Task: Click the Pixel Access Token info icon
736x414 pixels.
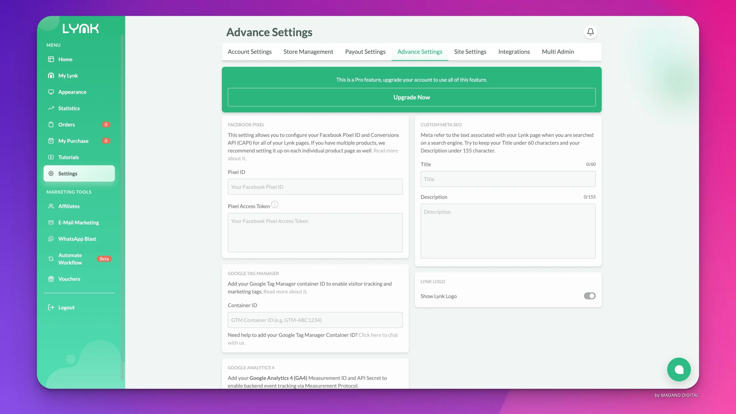Action: click(x=275, y=205)
